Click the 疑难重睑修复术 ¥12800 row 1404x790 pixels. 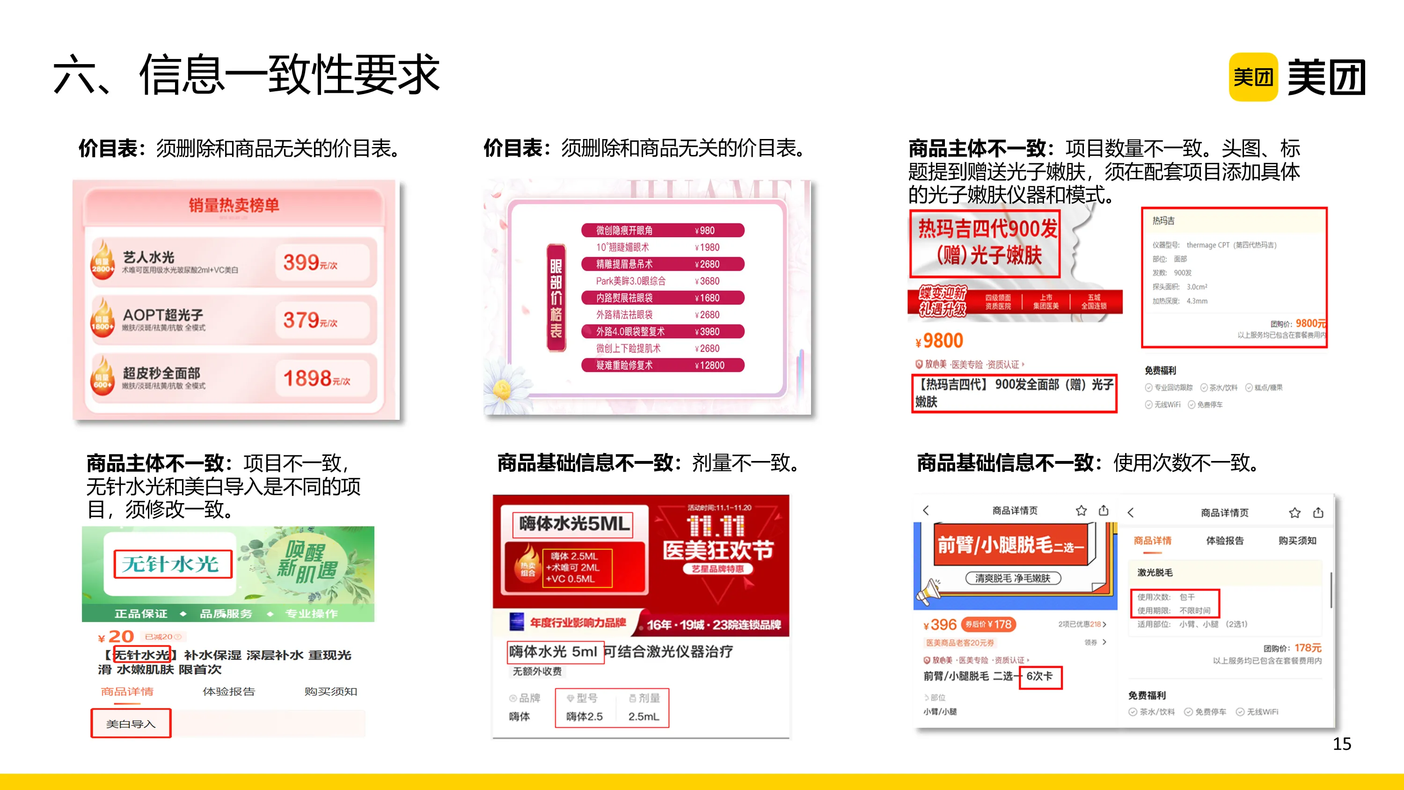coord(663,366)
